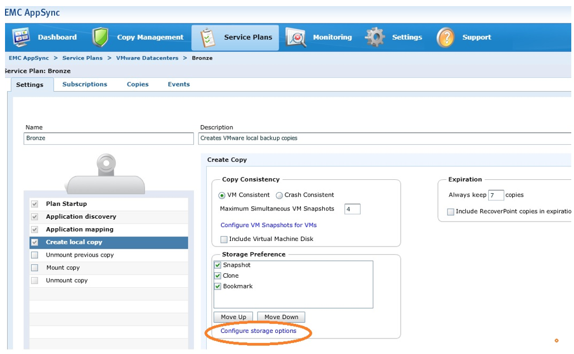
Task: Toggle the Unmount previous copy checkbox
Action: [35, 255]
